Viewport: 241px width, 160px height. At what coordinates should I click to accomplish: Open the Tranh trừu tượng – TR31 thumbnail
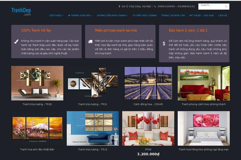click(93, 83)
